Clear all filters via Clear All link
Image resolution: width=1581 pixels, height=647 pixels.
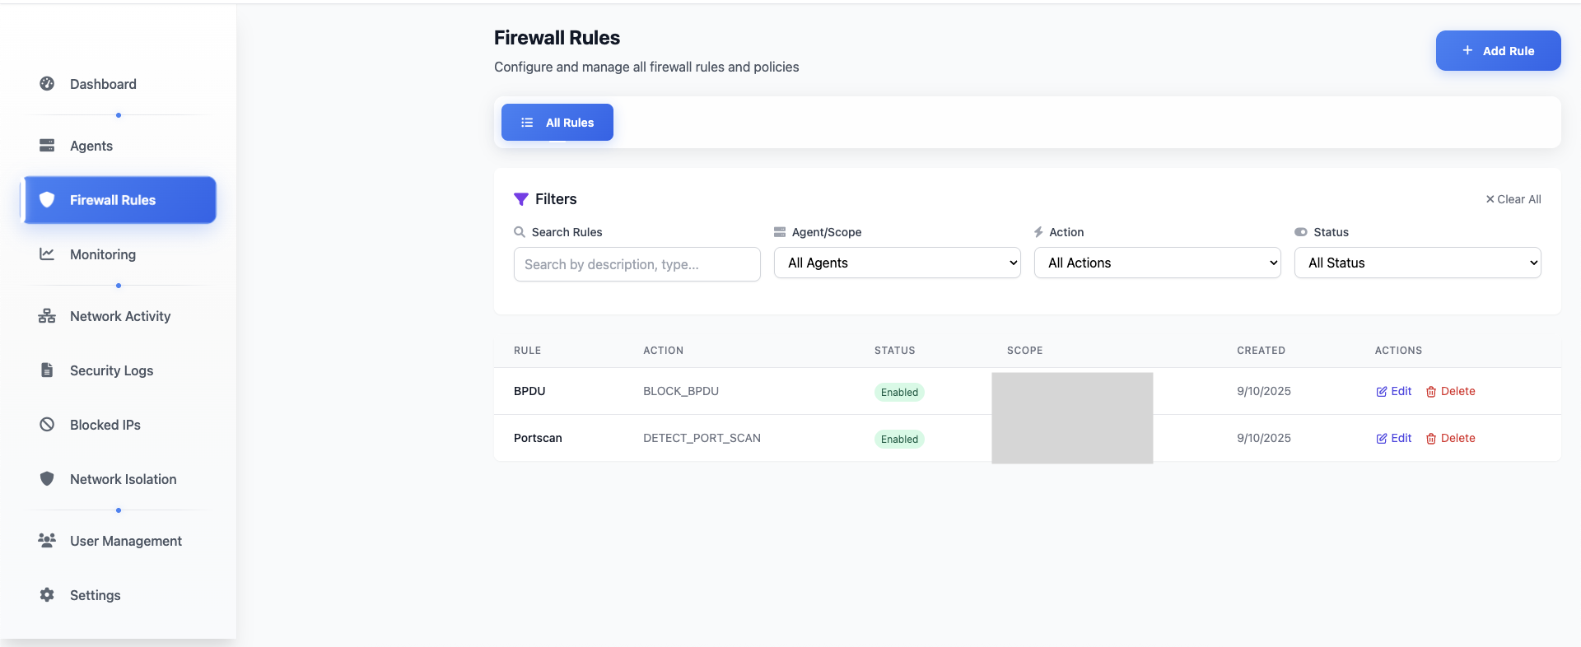point(1513,199)
